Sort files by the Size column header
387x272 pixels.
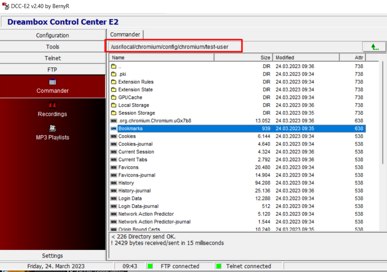pyautogui.click(x=243, y=57)
